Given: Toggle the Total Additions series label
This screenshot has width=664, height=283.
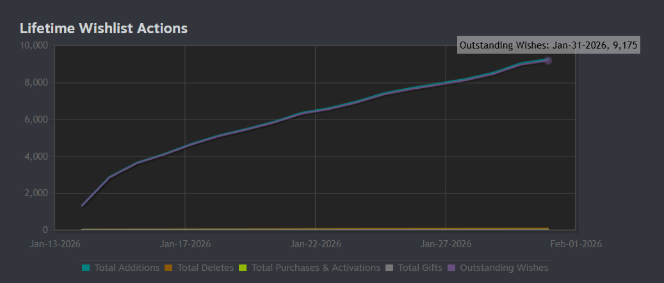Looking at the screenshot, I should click(127, 268).
